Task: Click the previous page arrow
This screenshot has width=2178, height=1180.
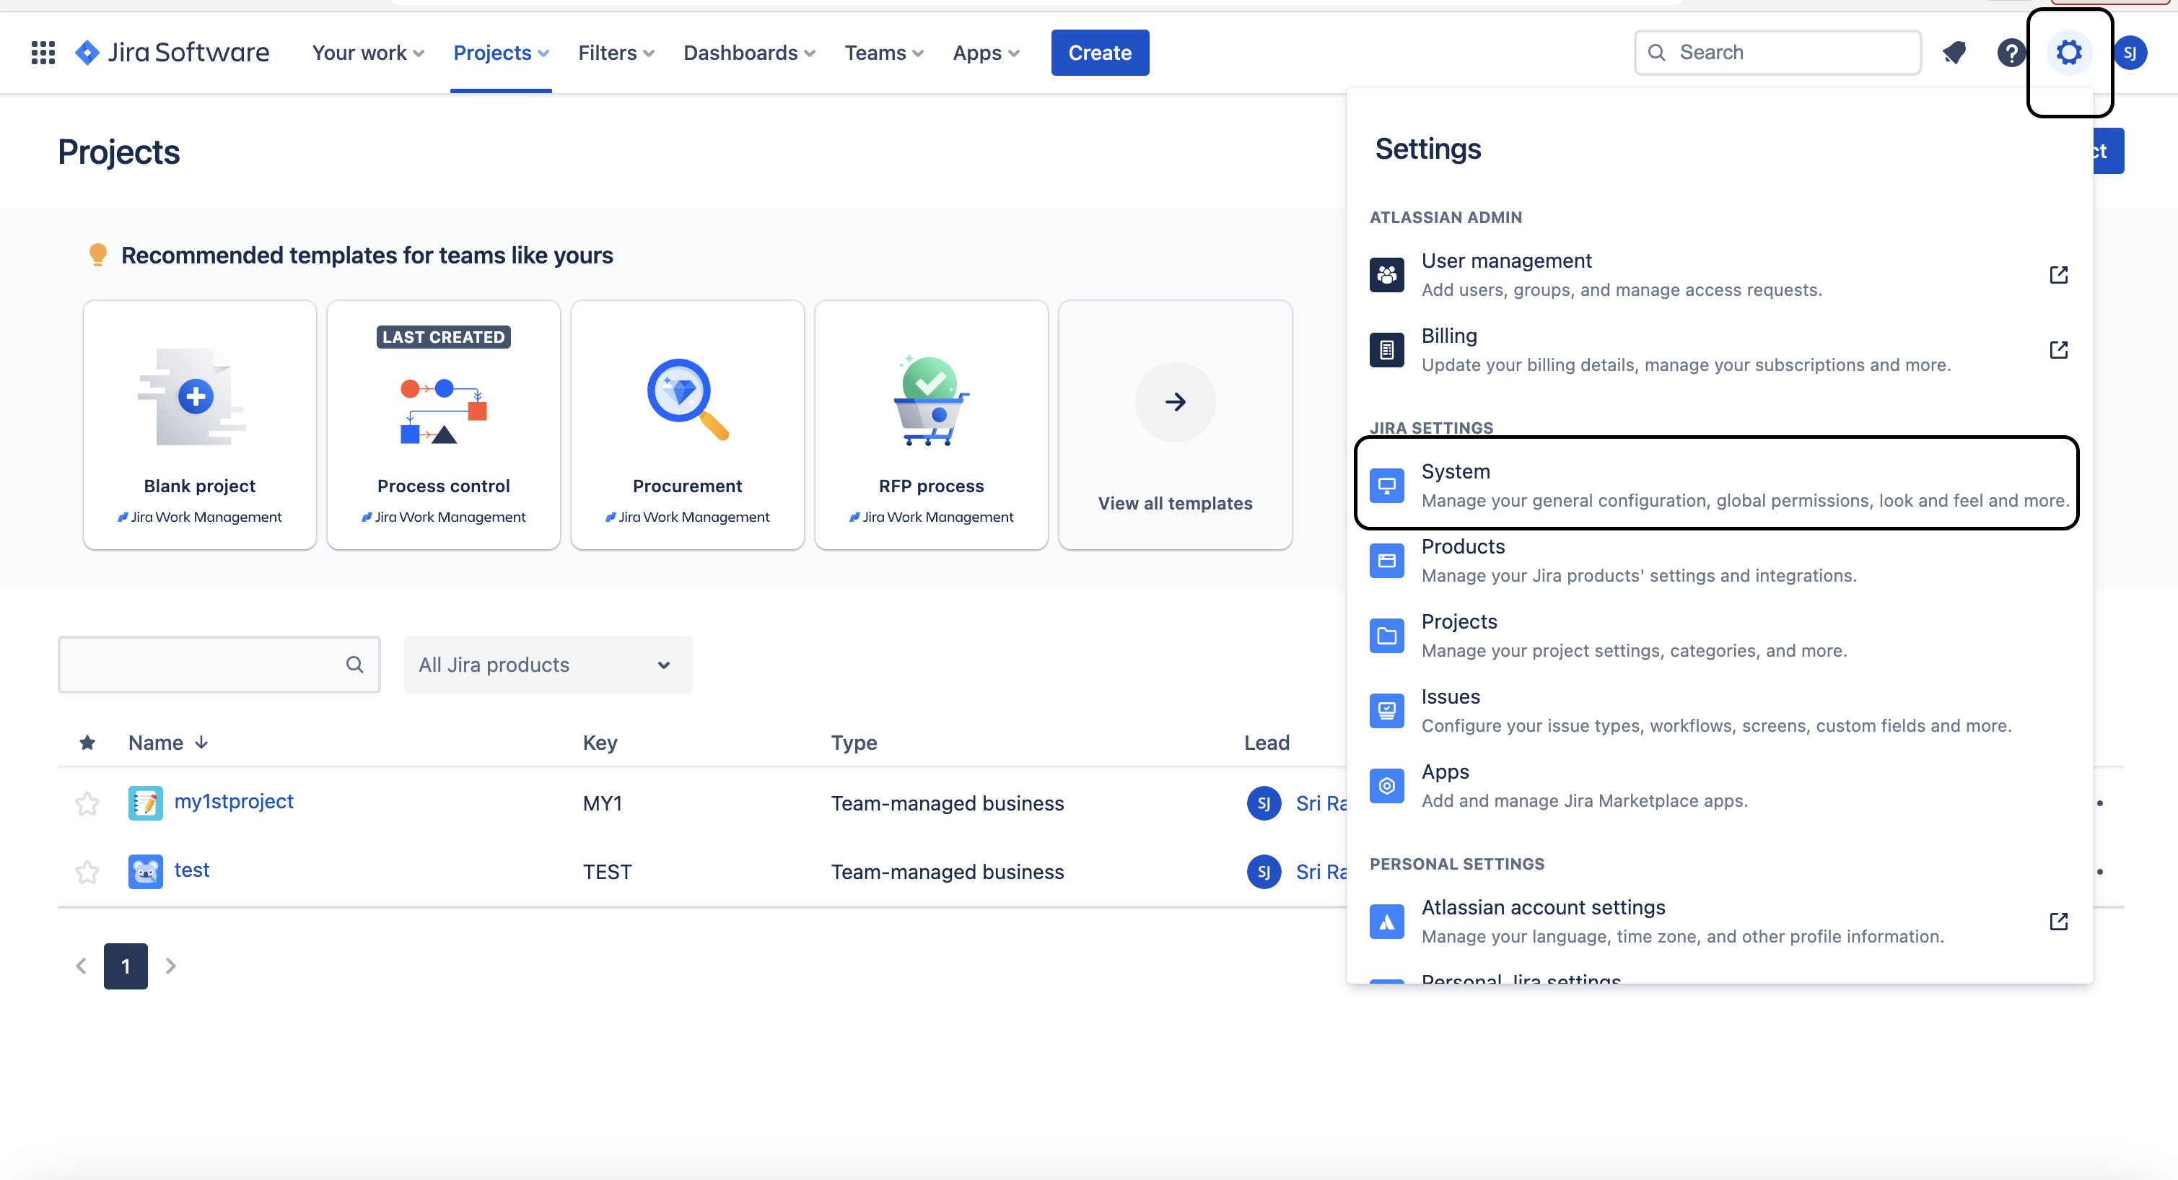Action: (81, 966)
